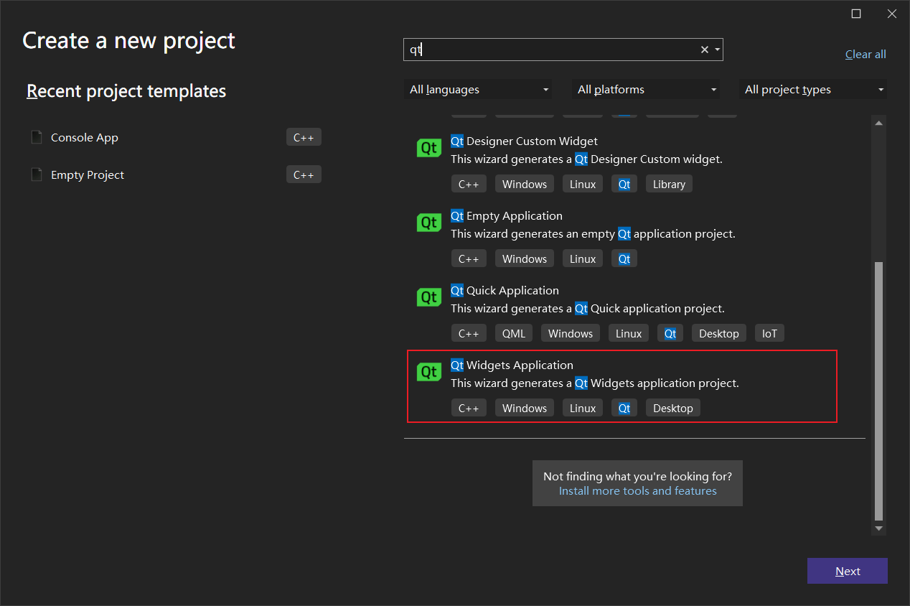910x606 pixels.
Task: Open search history dropdown arrow
Action: (718, 50)
